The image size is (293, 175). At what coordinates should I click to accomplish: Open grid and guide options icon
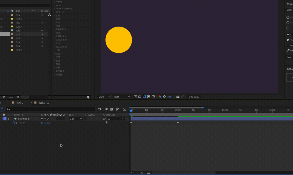(x=153, y=97)
